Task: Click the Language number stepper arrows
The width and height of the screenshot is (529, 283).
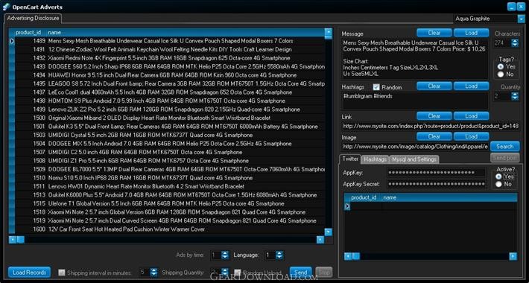Action: pos(279,255)
